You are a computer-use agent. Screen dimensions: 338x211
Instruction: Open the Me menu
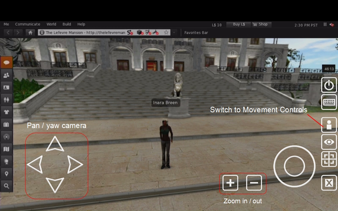click(6, 24)
